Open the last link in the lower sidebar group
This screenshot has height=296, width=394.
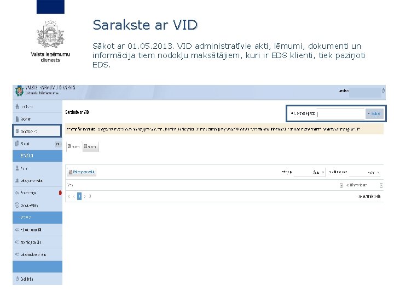[37, 254]
